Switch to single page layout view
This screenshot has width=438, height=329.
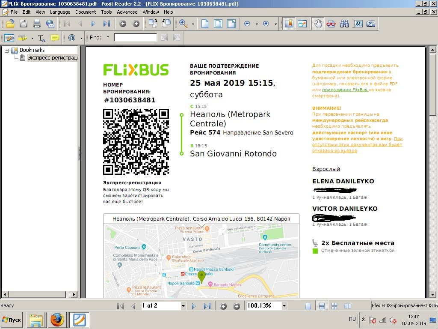[308, 306]
